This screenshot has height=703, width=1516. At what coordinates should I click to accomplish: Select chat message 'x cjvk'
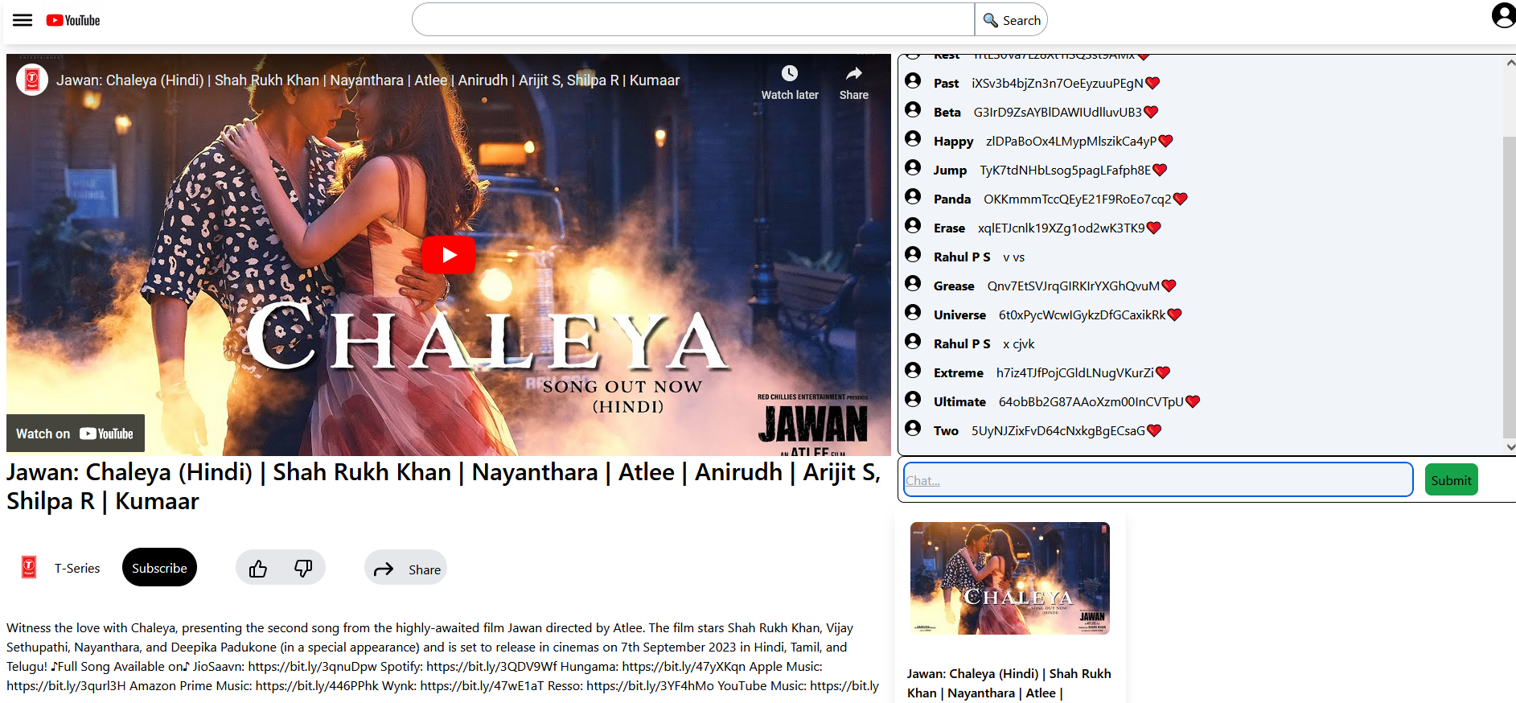click(1018, 343)
